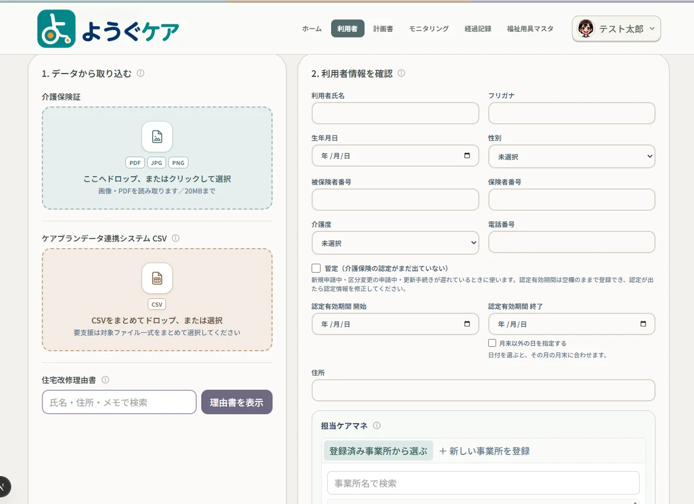Image resolution: width=694 pixels, height=504 pixels.
Task: Focus the 住所 input field
Action: click(x=483, y=390)
